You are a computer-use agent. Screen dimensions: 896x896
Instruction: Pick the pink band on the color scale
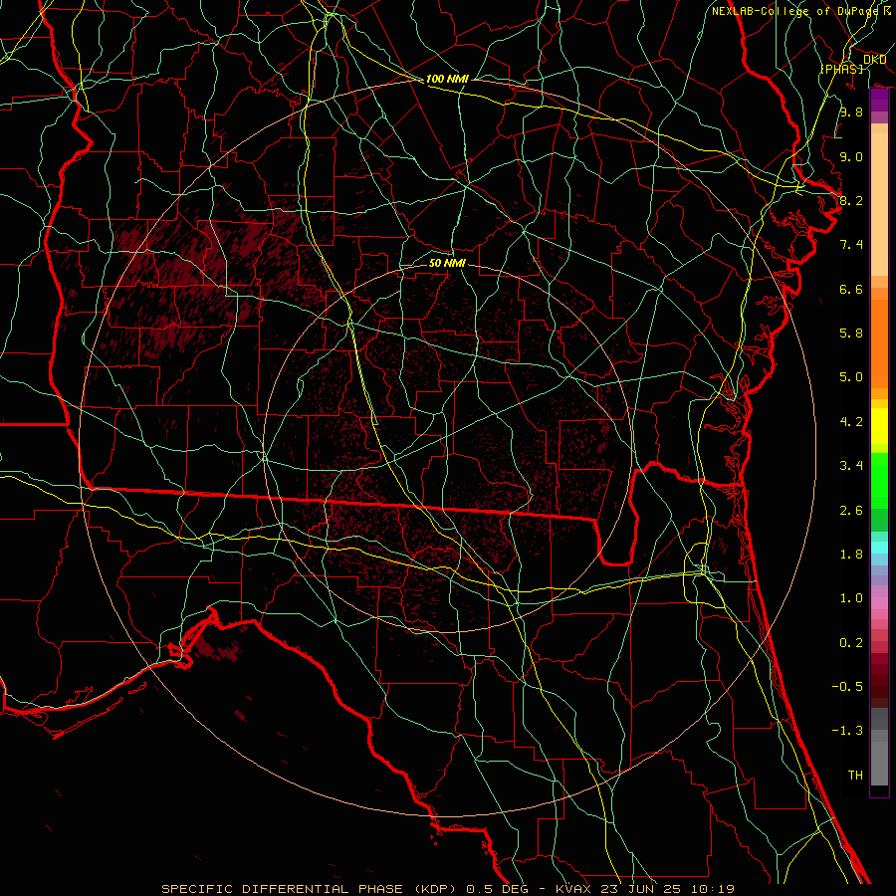[879, 603]
